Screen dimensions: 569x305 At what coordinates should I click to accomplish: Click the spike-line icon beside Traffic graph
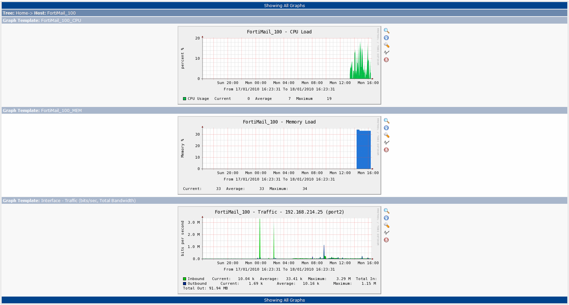387,232
